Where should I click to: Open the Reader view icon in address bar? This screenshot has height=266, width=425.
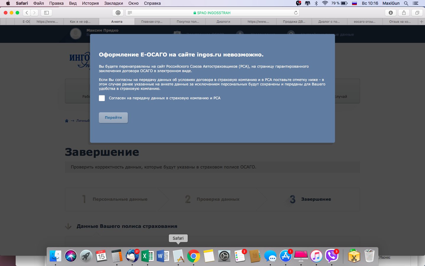point(130,13)
